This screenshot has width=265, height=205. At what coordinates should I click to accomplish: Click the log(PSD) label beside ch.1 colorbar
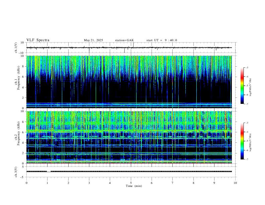(251, 87)
